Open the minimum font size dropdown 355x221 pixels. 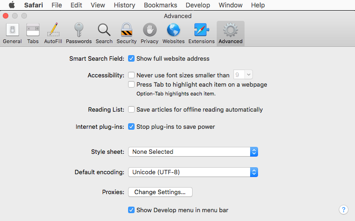243,75
